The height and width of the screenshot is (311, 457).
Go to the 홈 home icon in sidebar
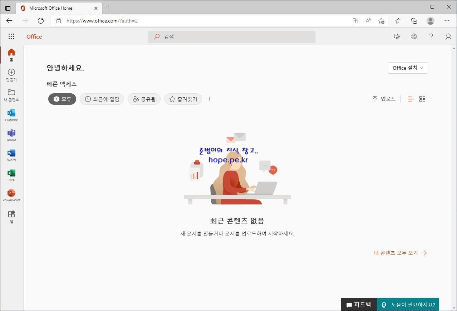coord(11,55)
